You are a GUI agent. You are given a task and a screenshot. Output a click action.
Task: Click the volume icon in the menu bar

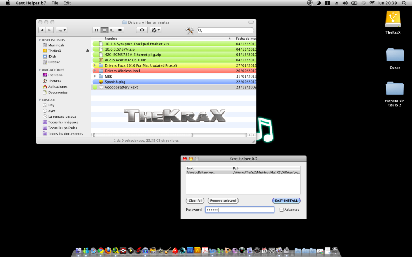345,3
